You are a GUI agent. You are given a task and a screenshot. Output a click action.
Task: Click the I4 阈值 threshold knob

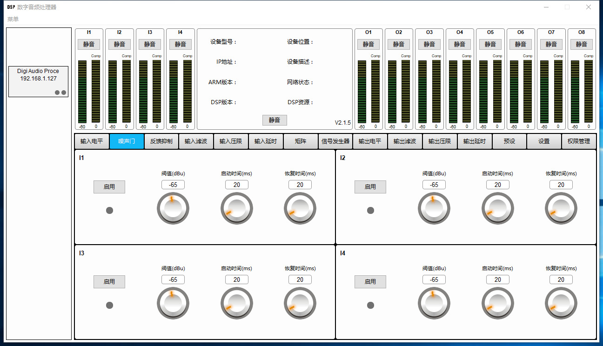tap(434, 303)
